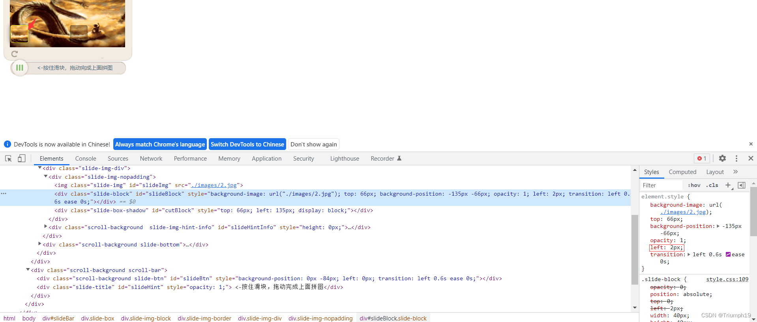The height and width of the screenshot is (322, 757).
Task: Open DevTools settings gear
Action: (x=722, y=158)
